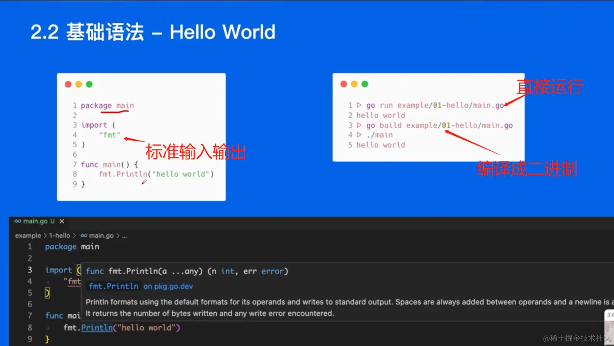Click 'package main' in left slide snippet
The image size is (614, 346).
click(107, 105)
